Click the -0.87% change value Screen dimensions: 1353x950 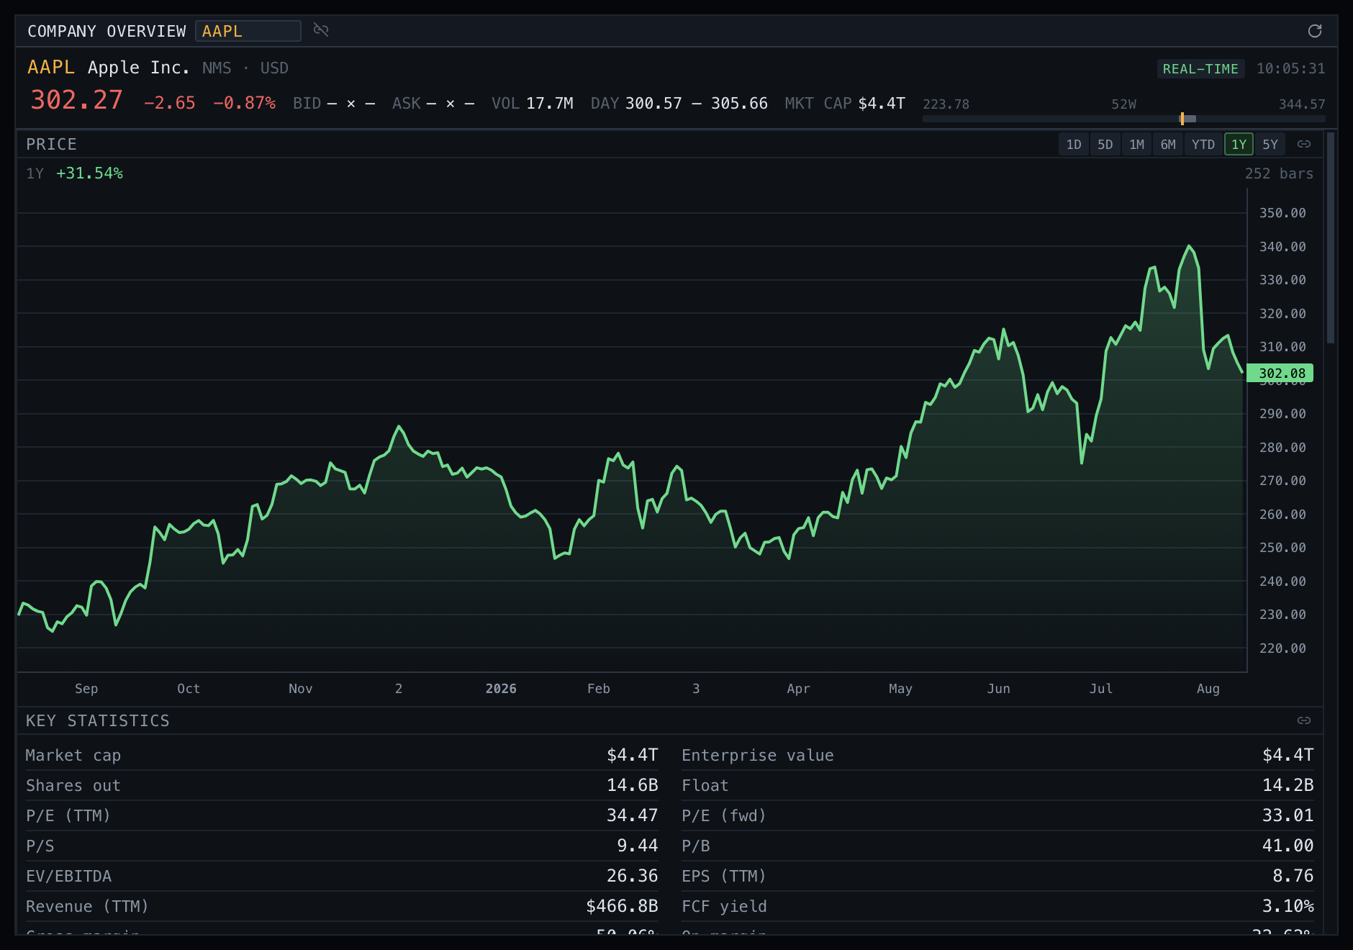click(x=244, y=104)
